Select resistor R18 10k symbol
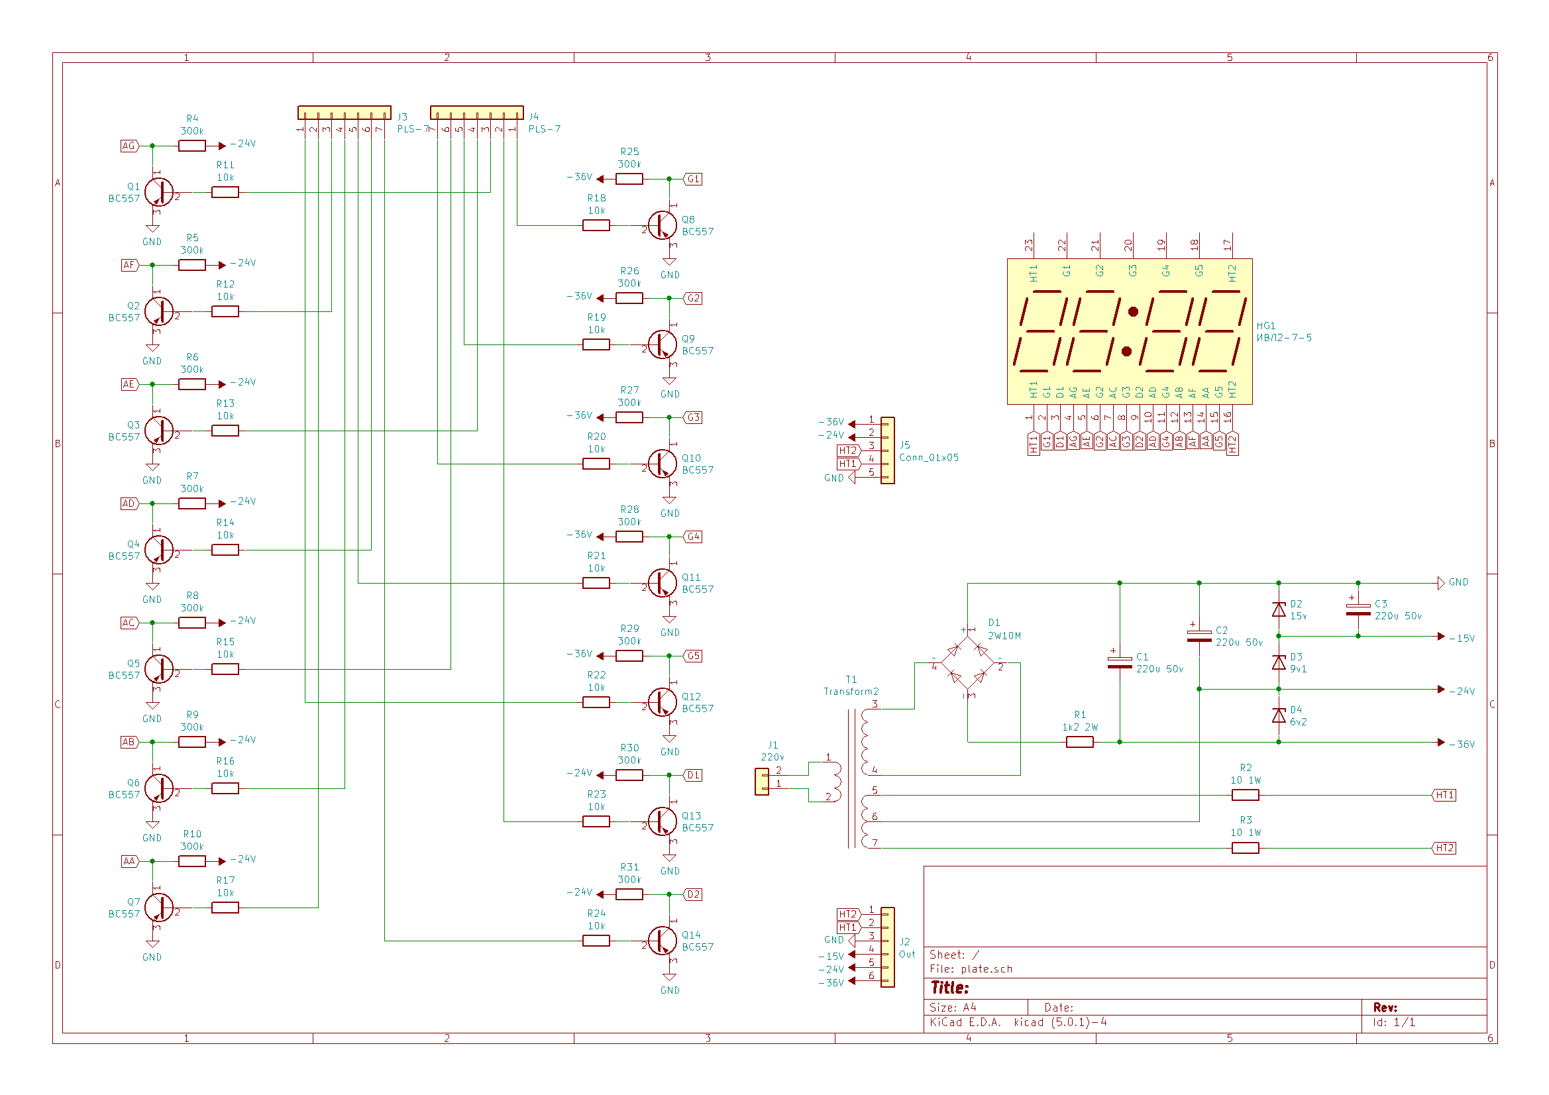Viewport: 1549px width, 1095px height. pos(596,225)
